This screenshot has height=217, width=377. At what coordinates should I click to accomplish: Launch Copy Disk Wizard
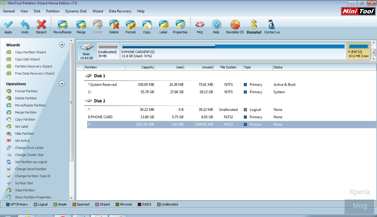pyautogui.click(x=27, y=59)
